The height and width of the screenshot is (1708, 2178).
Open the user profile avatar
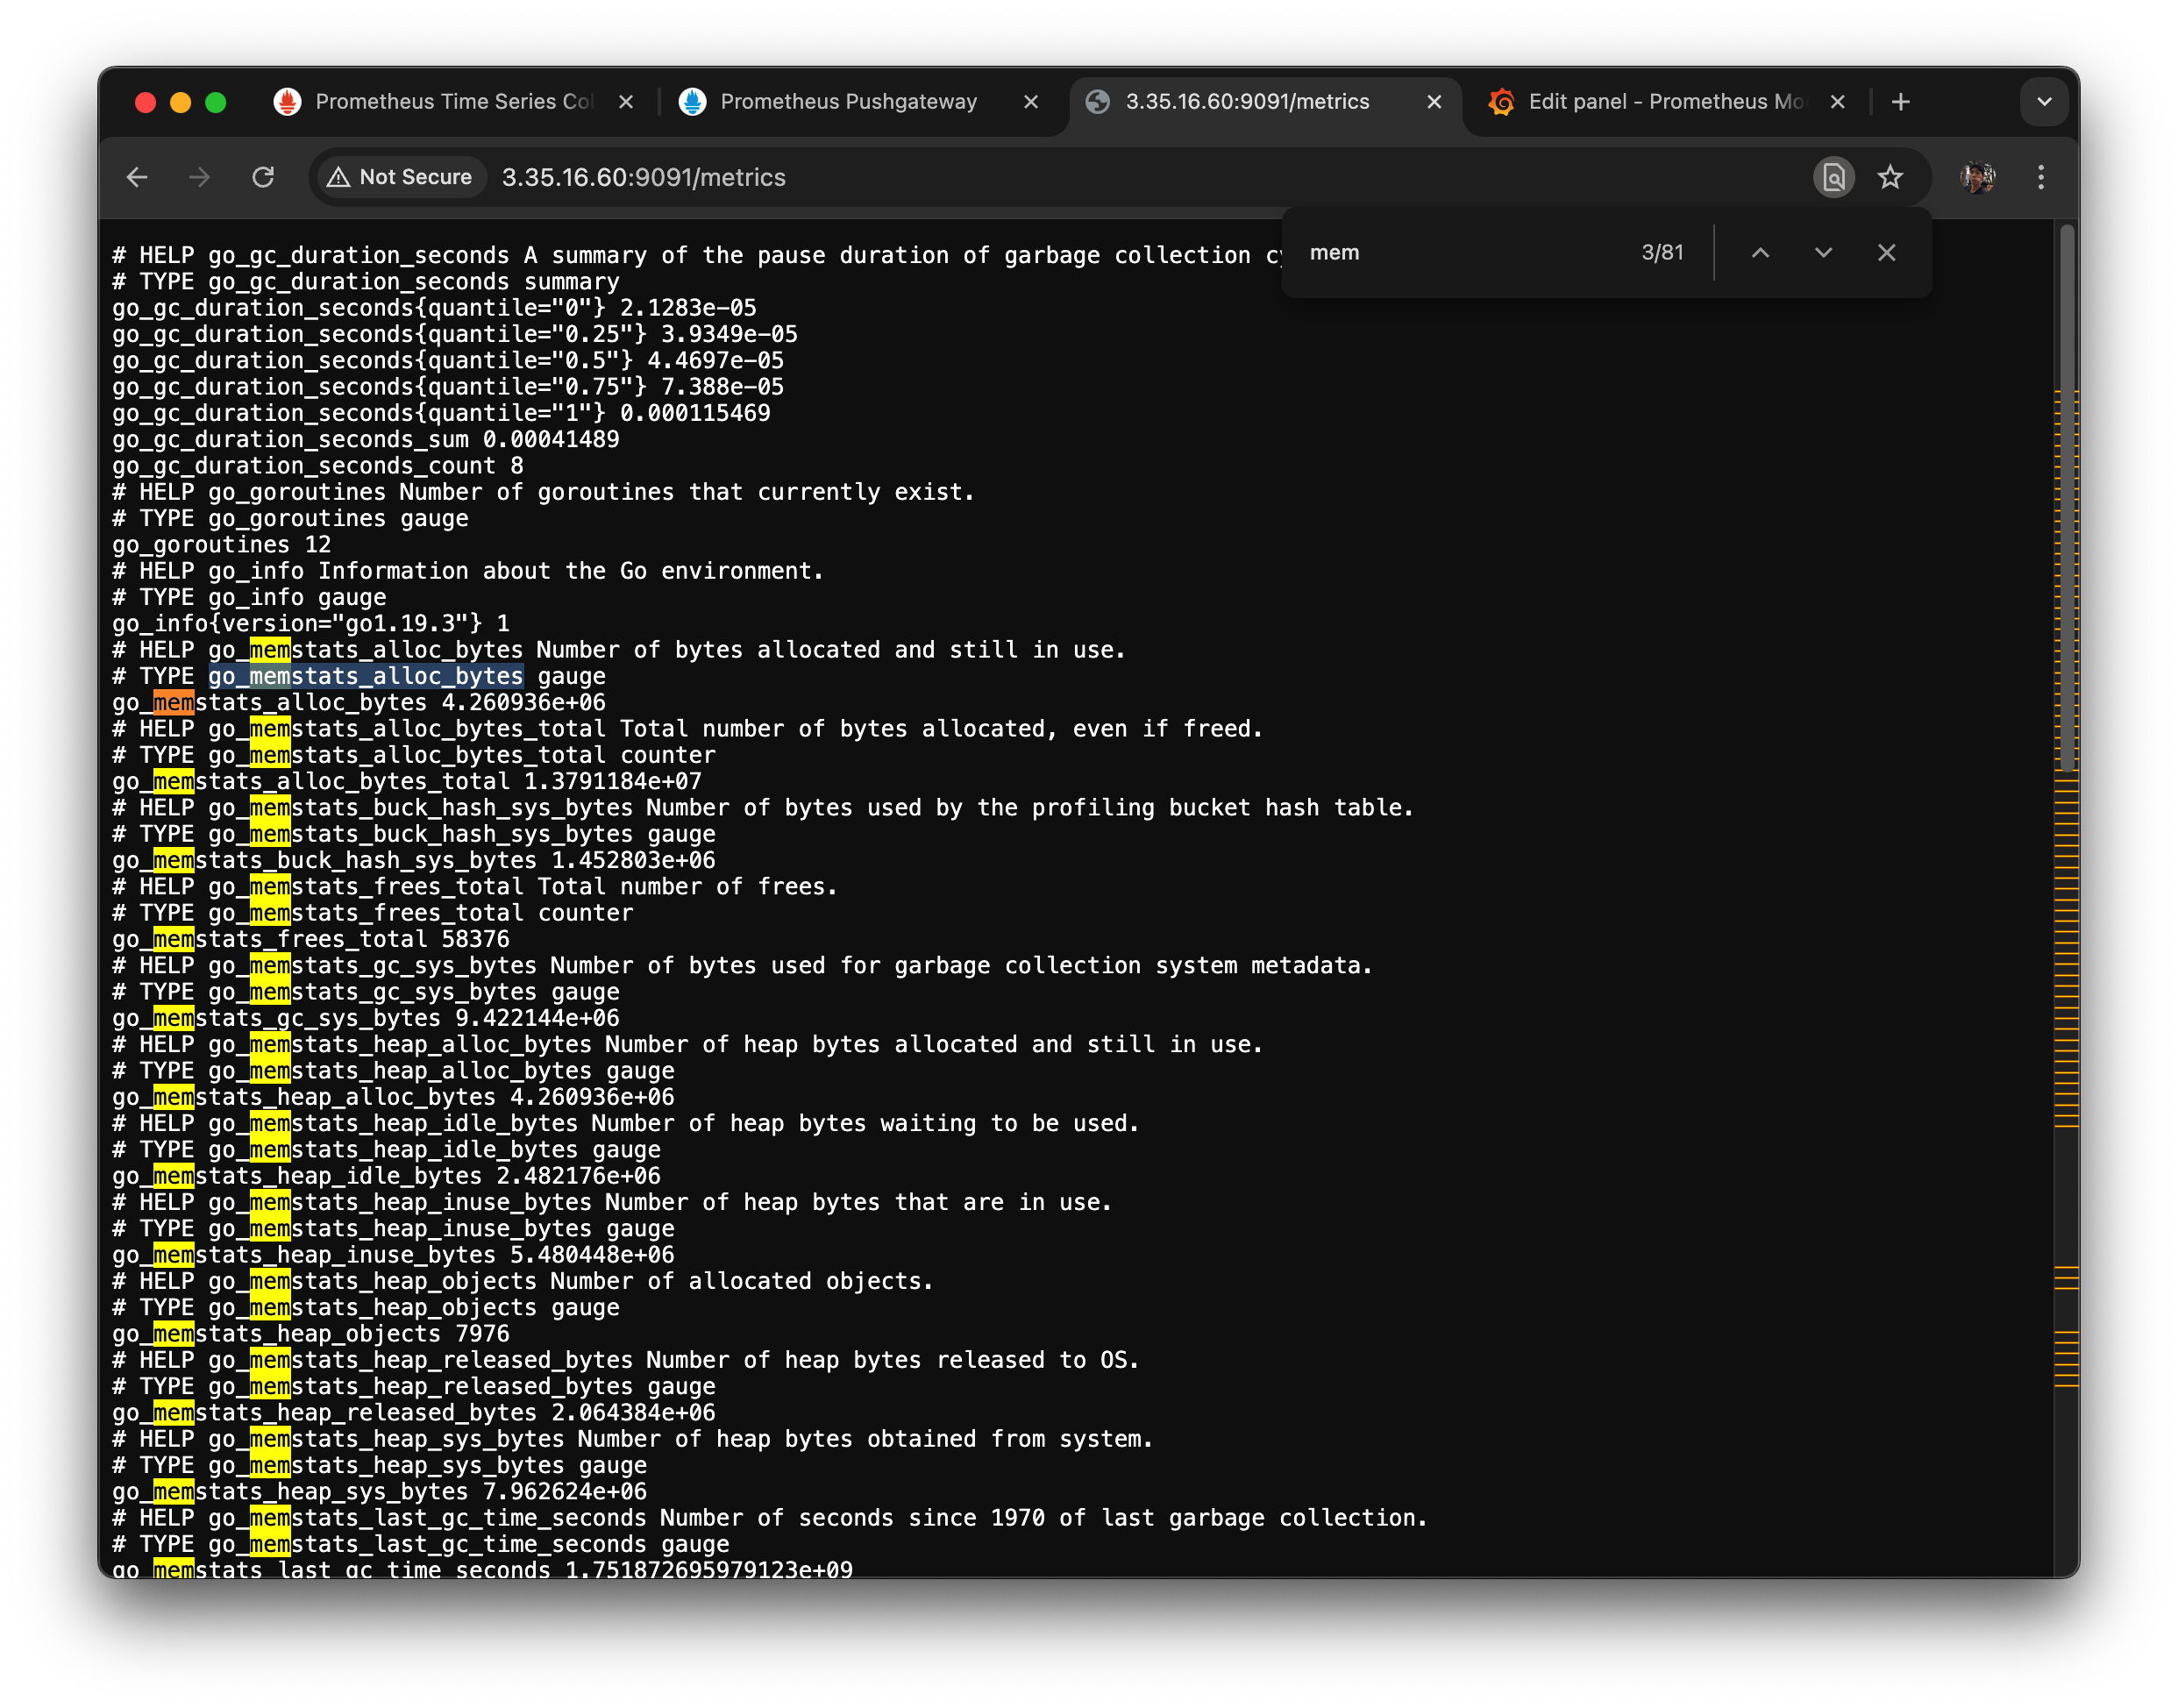(1977, 177)
